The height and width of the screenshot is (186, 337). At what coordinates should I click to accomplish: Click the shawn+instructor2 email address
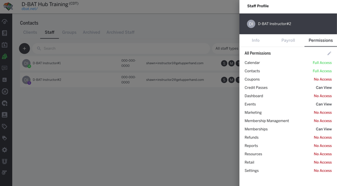175,80
